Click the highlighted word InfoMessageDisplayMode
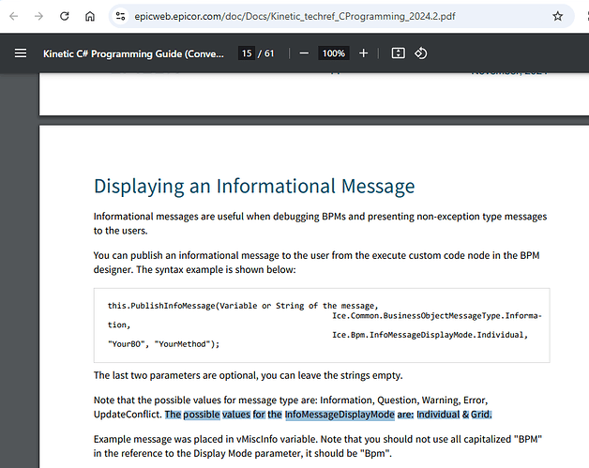 coord(340,415)
